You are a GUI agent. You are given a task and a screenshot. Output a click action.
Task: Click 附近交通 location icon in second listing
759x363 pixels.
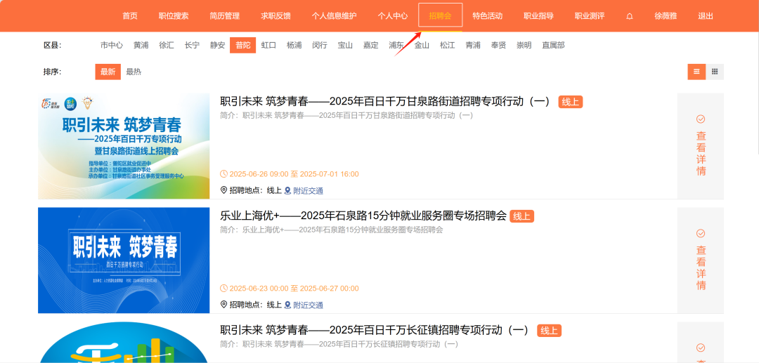click(287, 305)
